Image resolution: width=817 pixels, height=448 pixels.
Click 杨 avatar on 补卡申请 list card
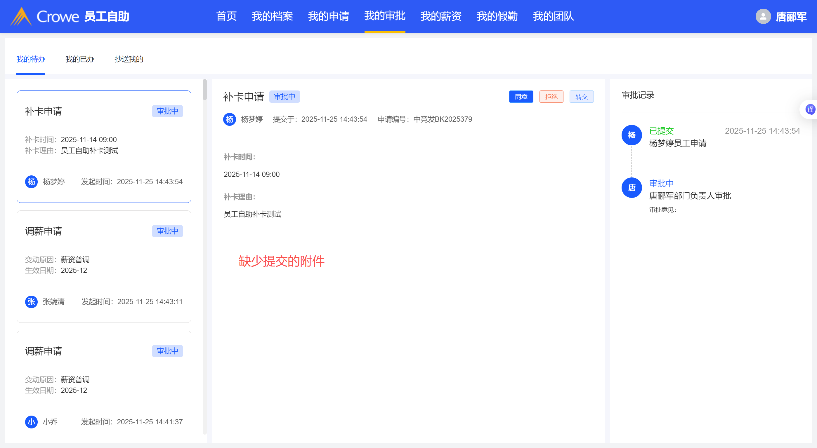point(31,182)
